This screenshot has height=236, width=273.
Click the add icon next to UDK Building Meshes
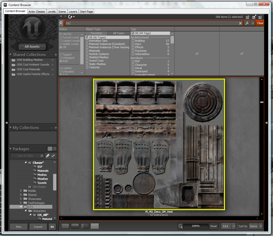click(x=53, y=60)
